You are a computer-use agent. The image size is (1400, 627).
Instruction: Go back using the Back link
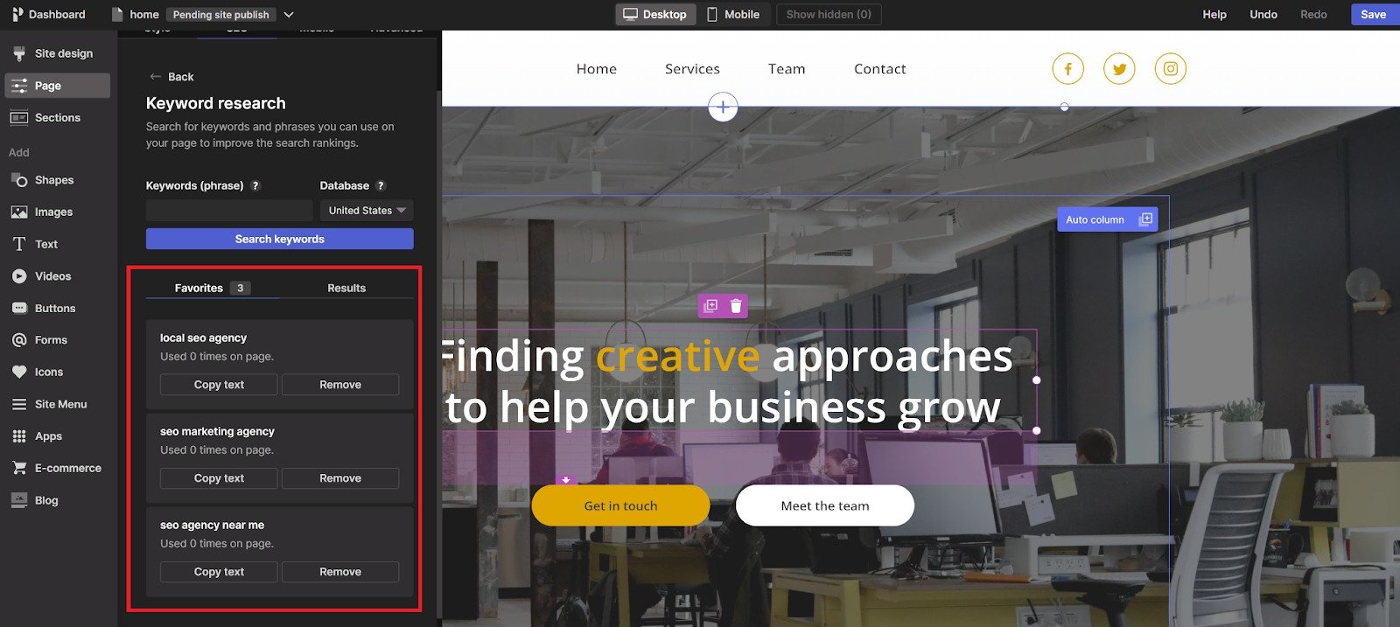[171, 77]
